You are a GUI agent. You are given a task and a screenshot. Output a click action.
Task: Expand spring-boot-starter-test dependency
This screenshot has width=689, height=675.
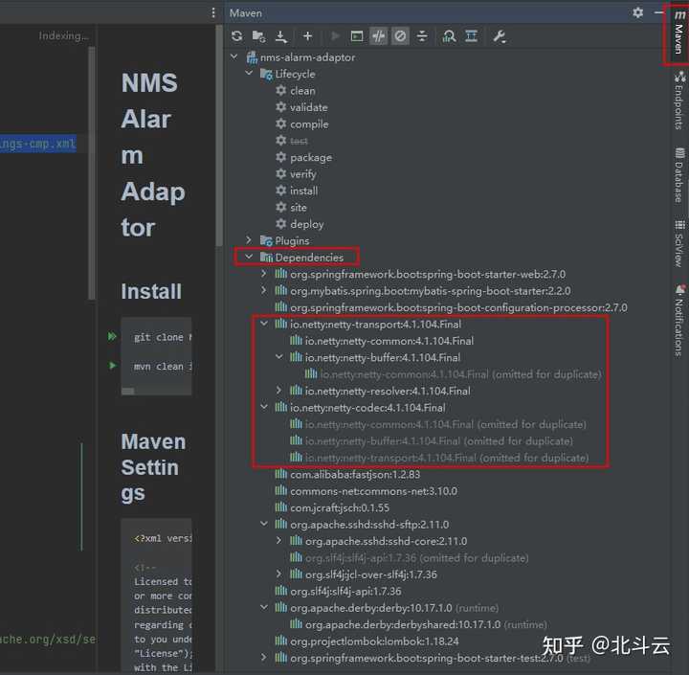coord(264,658)
